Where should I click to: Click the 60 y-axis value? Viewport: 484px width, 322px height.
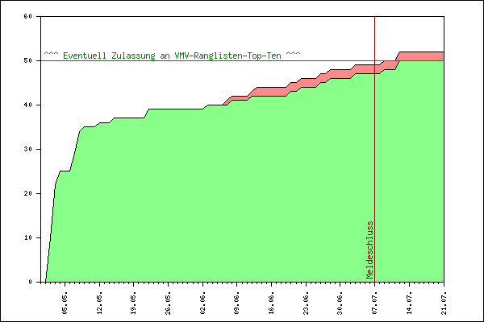(x=27, y=16)
